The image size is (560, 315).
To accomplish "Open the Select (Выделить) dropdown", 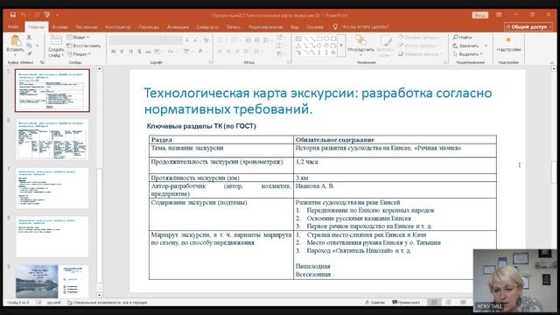I will click(468, 54).
